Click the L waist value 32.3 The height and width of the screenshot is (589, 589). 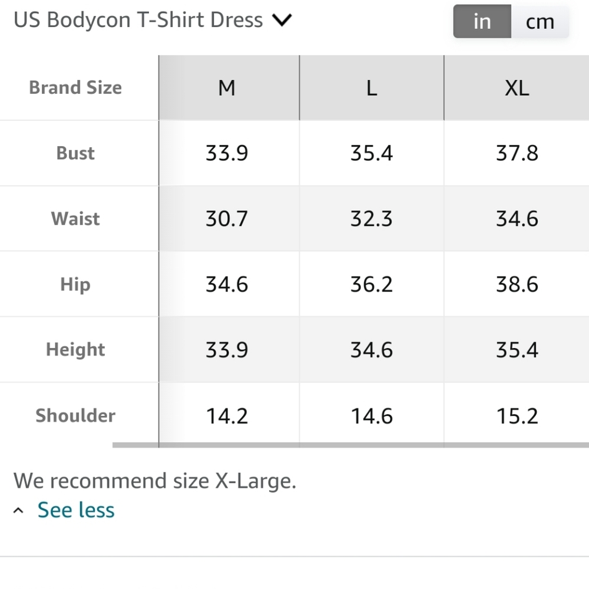coord(371,219)
